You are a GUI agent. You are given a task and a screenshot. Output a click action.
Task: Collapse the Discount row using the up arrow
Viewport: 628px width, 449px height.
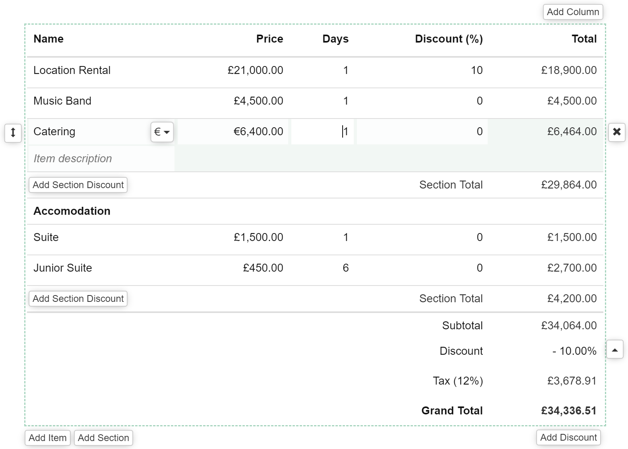tap(614, 350)
